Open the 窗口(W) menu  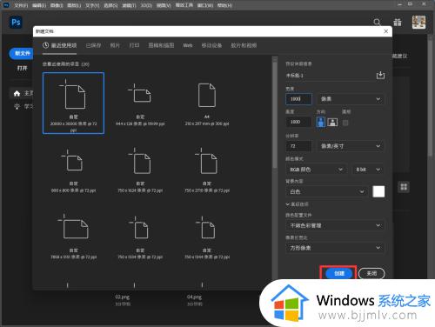(205, 5)
